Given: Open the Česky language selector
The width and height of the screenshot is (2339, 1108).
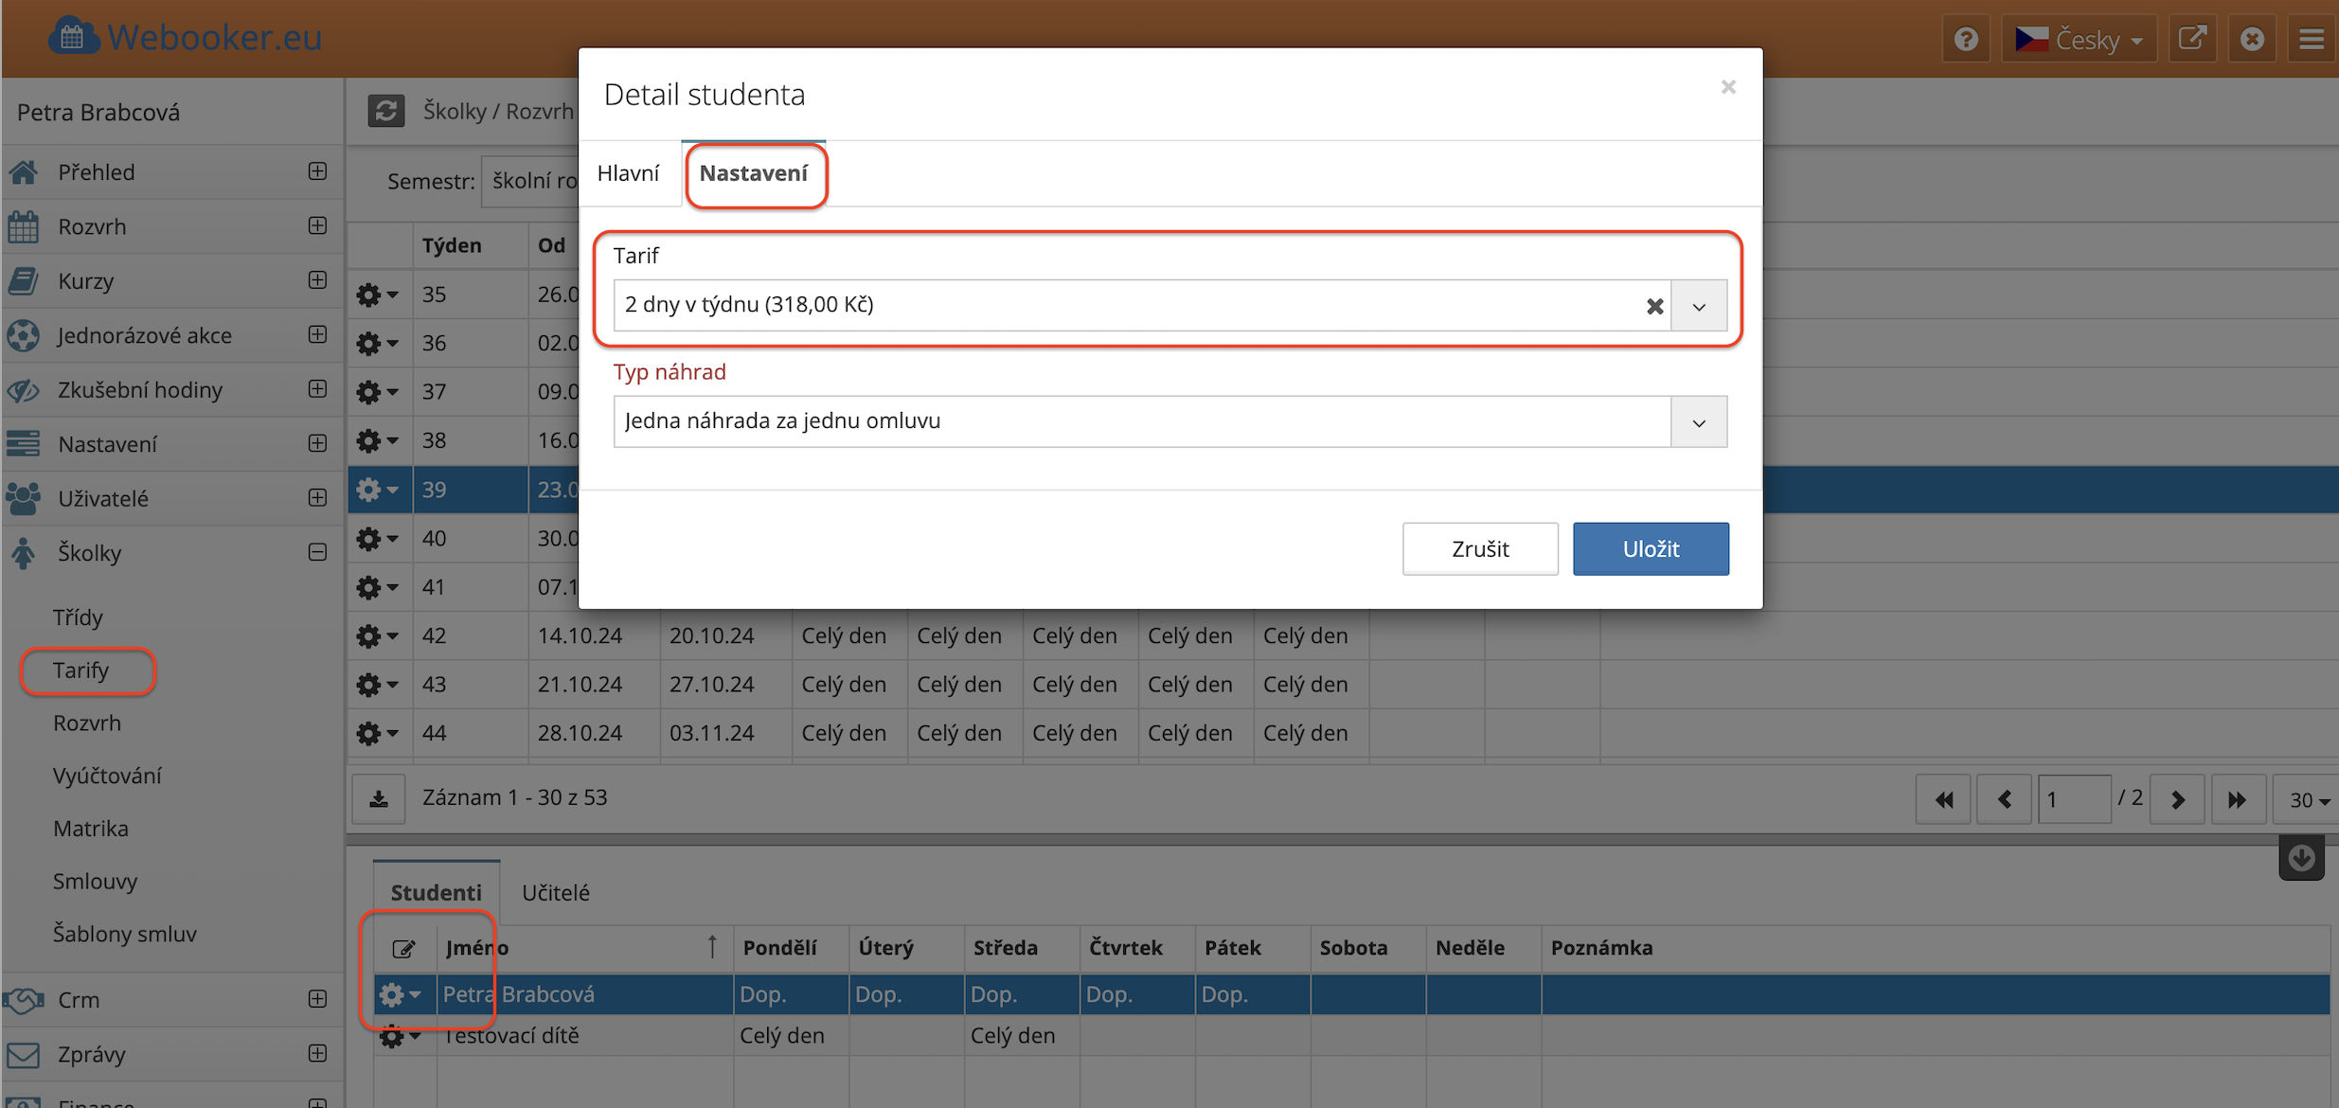Looking at the screenshot, I should click(2079, 39).
